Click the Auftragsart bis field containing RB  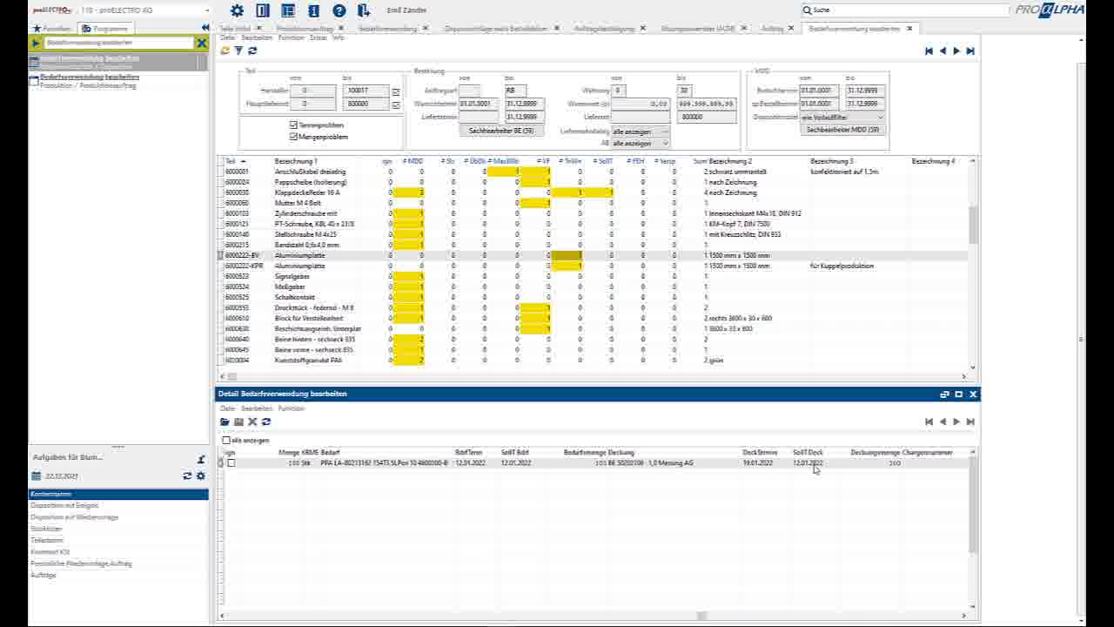click(515, 91)
